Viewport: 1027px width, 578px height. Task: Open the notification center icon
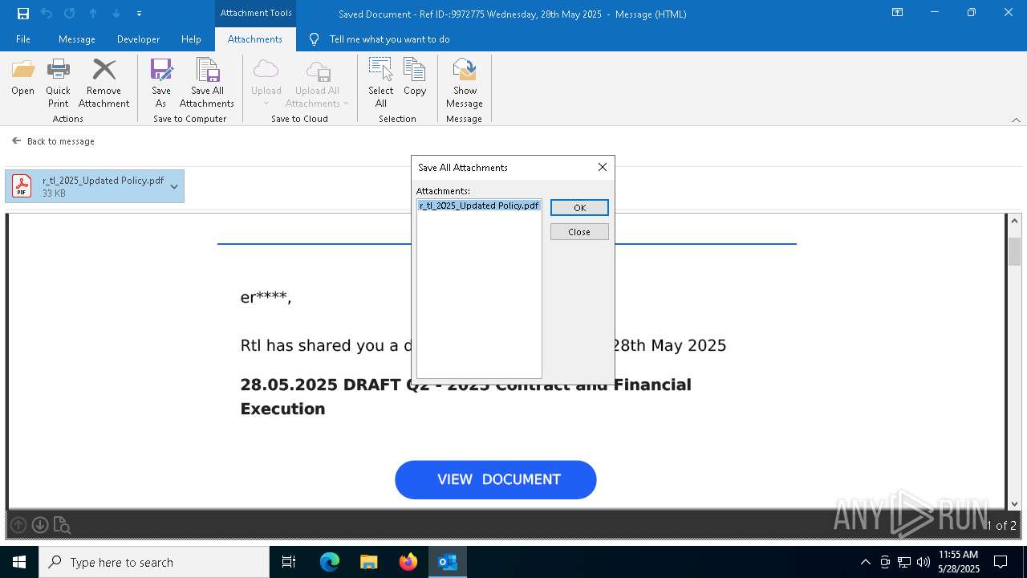(1001, 562)
